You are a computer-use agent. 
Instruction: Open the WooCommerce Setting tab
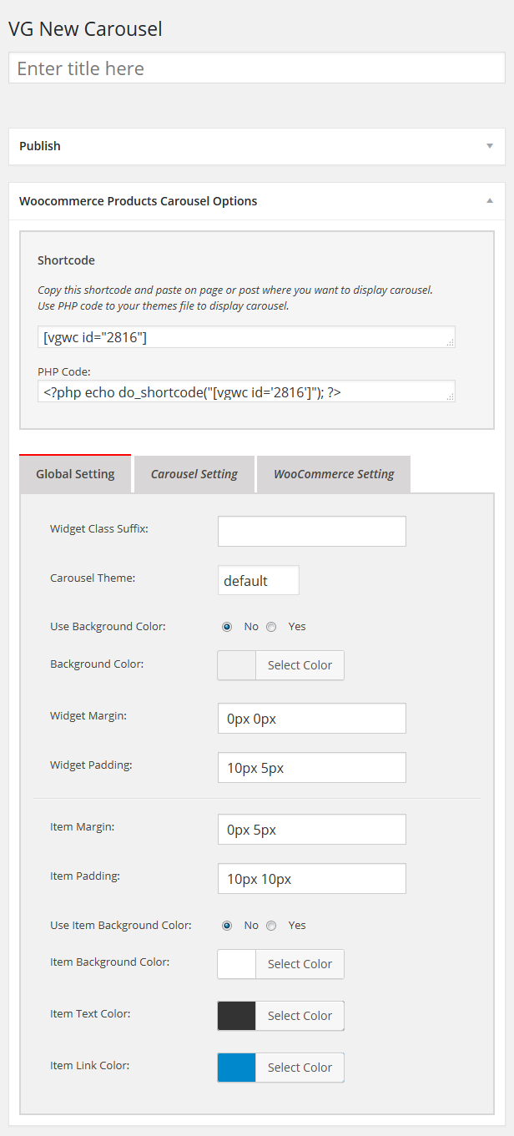click(x=334, y=474)
